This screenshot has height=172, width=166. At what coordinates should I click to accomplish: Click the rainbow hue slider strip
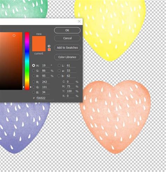point(27,61)
